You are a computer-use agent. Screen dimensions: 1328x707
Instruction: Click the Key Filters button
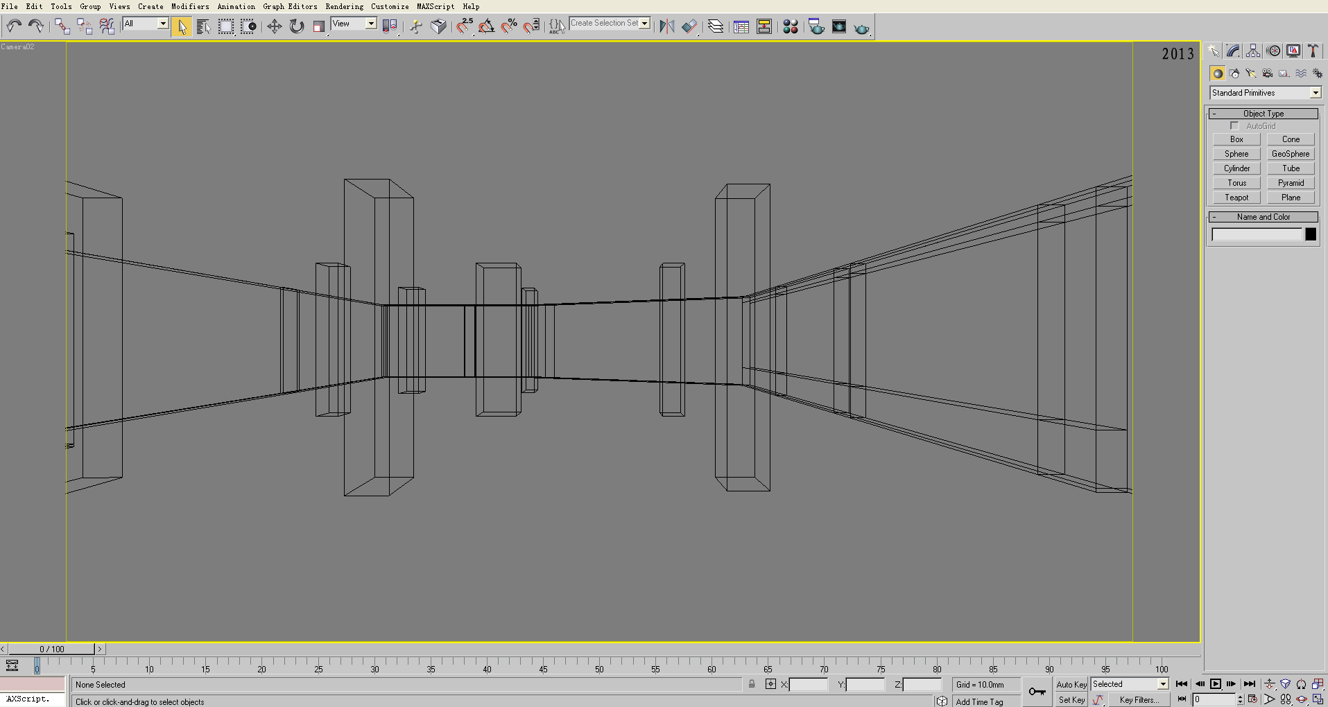coord(1139,700)
